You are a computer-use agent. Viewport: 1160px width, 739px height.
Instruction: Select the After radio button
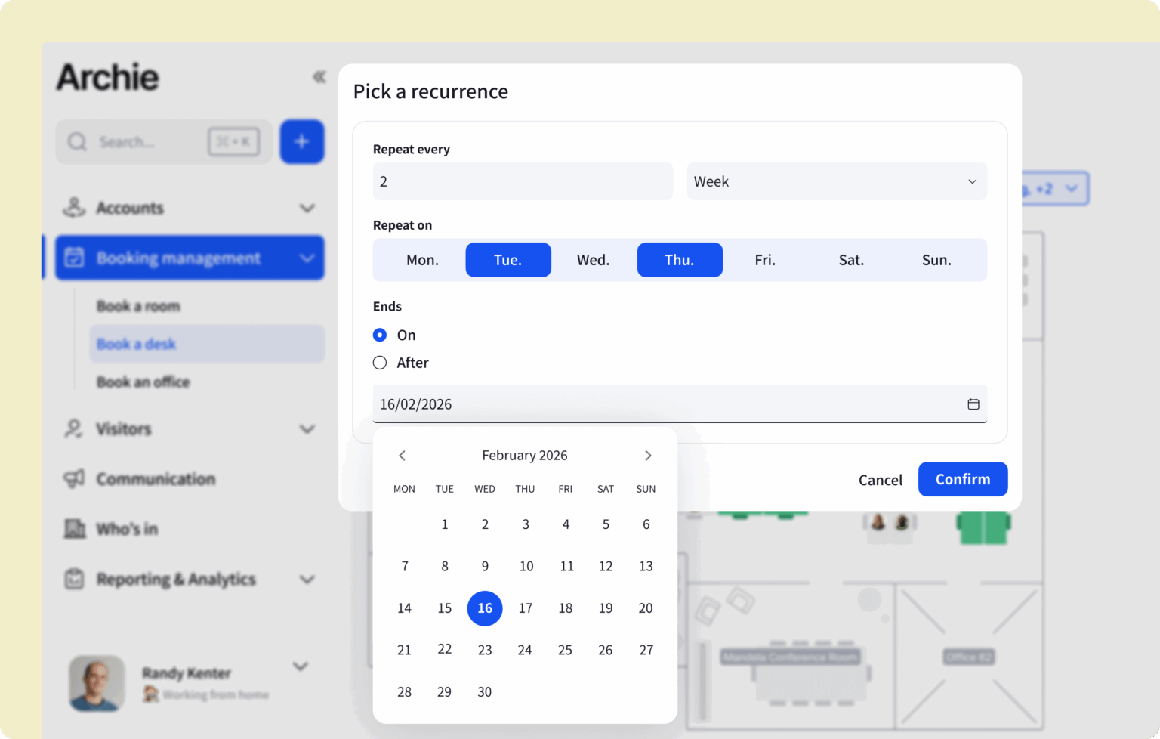[x=379, y=363]
